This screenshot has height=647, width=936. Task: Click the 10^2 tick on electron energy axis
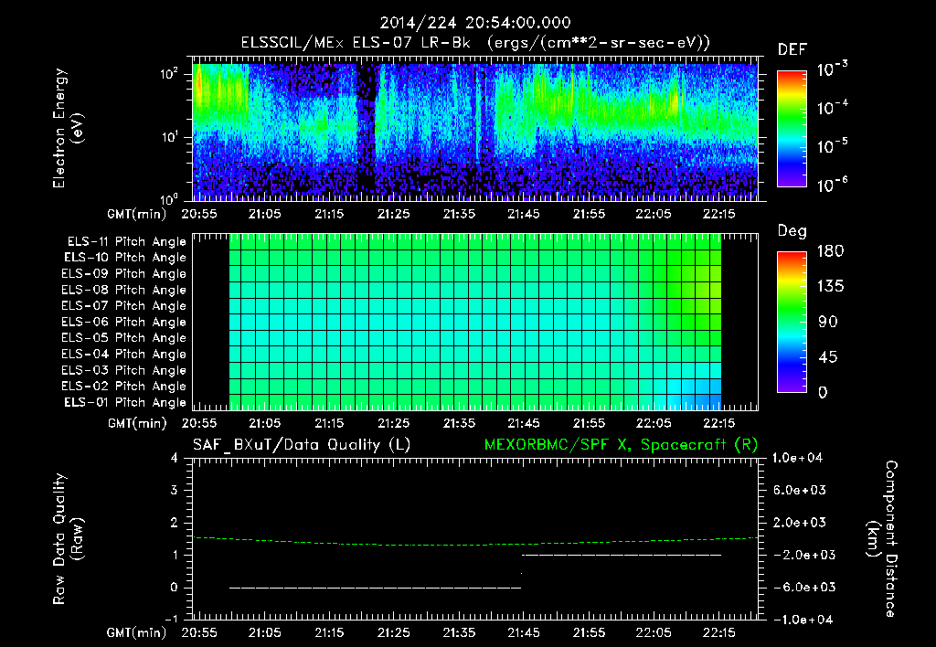(x=169, y=74)
